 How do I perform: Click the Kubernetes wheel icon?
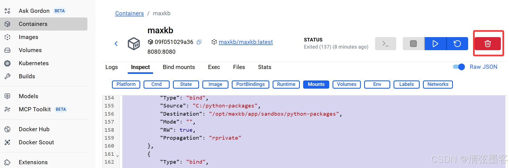(x=7, y=63)
